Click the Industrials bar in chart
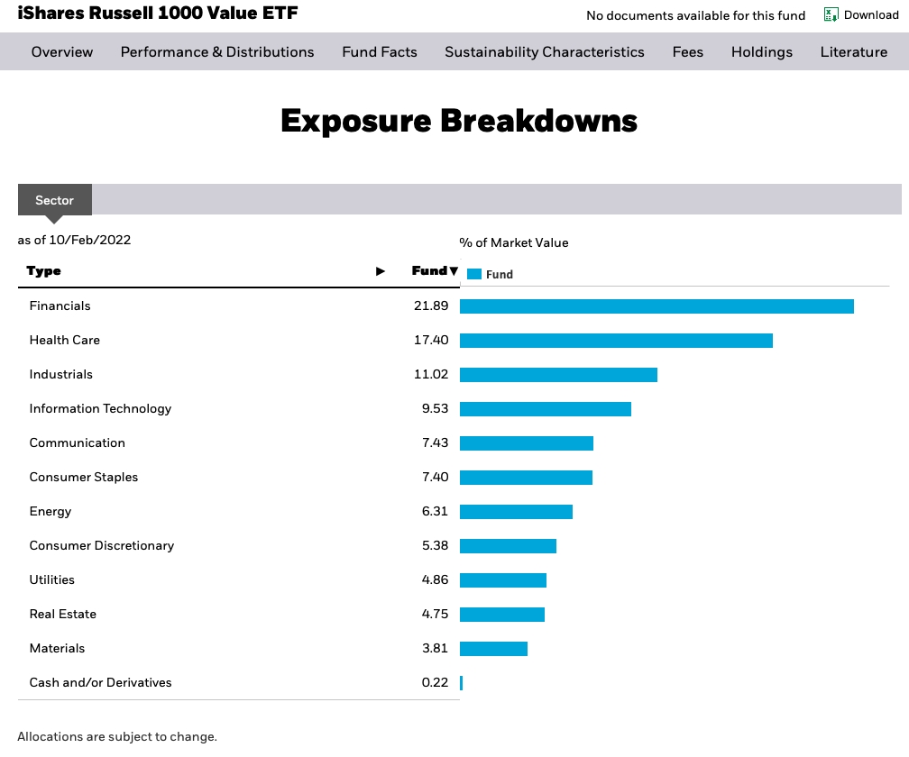Image resolution: width=909 pixels, height=757 pixels. (x=559, y=375)
